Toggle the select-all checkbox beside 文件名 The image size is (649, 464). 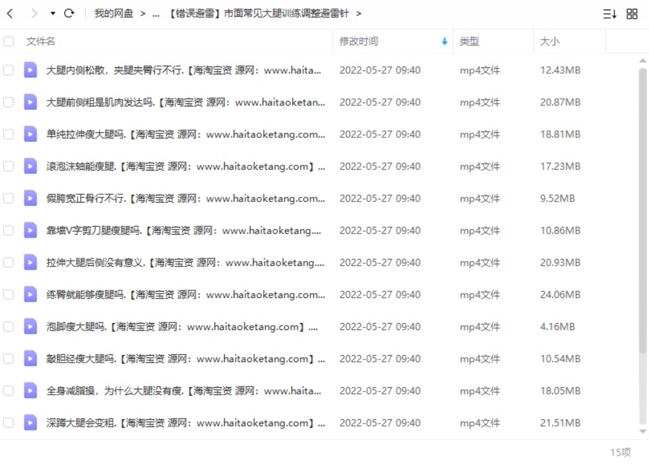[x=8, y=41]
